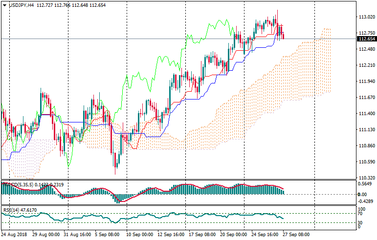Click the 0.5649 value on MACD scale
Image resolution: width=377 pixels, height=240 pixels.
point(366,184)
